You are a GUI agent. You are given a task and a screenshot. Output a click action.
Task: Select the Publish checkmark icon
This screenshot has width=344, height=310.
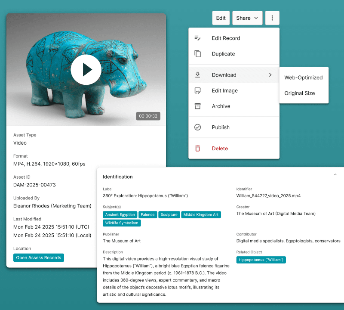(x=198, y=127)
